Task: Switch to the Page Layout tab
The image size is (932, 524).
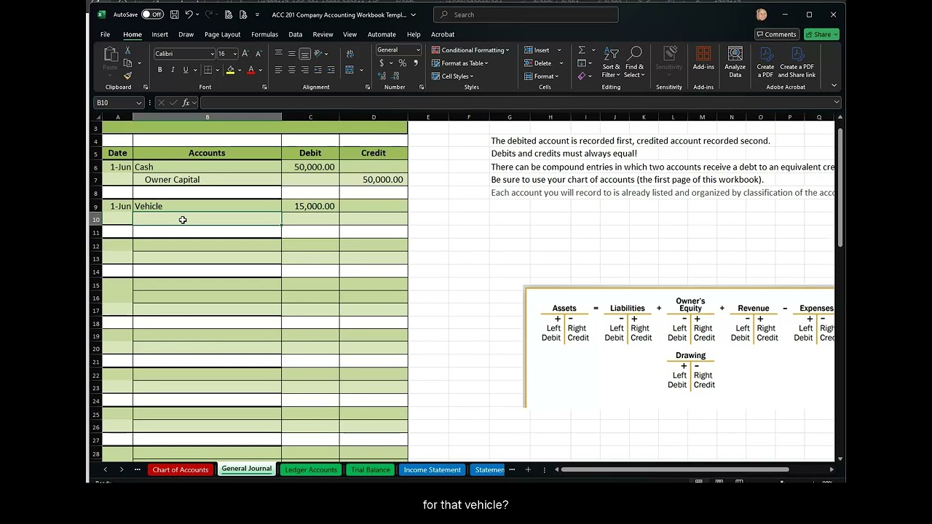Action: [x=222, y=34]
